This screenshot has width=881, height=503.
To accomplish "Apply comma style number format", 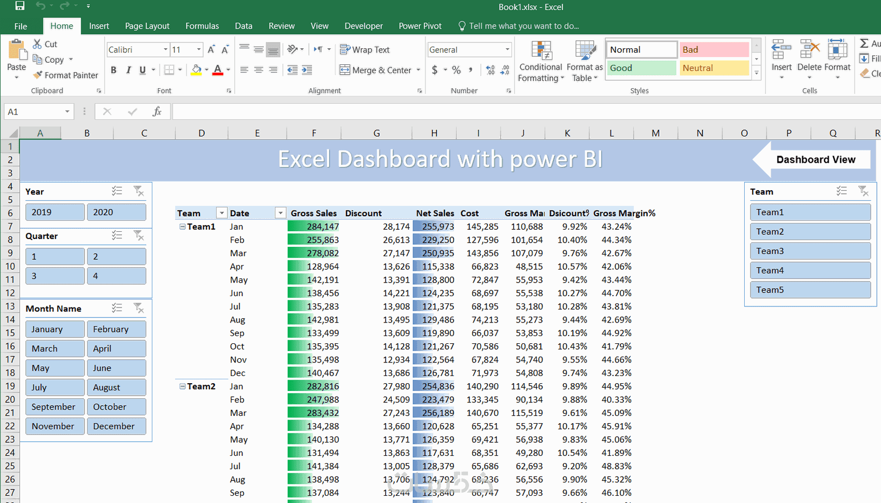I will pyautogui.click(x=471, y=70).
